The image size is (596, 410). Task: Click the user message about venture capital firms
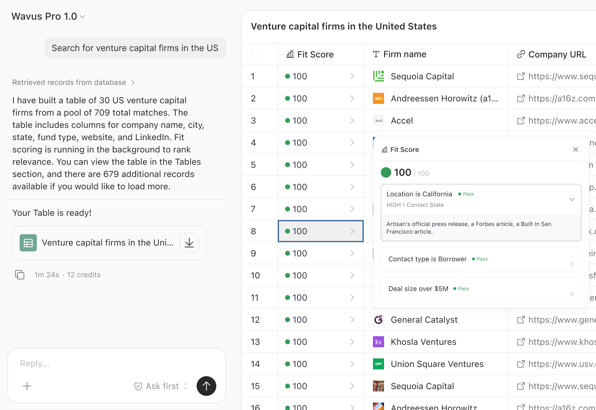pos(135,48)
